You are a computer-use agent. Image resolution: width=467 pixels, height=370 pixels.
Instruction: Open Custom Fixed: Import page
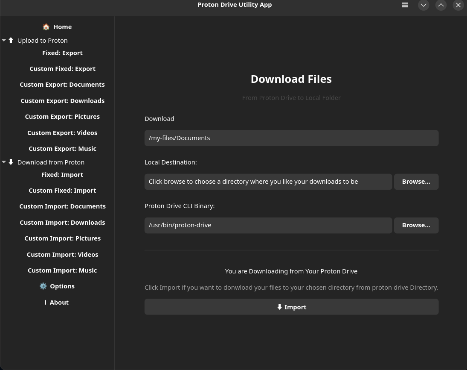[62, 191]
